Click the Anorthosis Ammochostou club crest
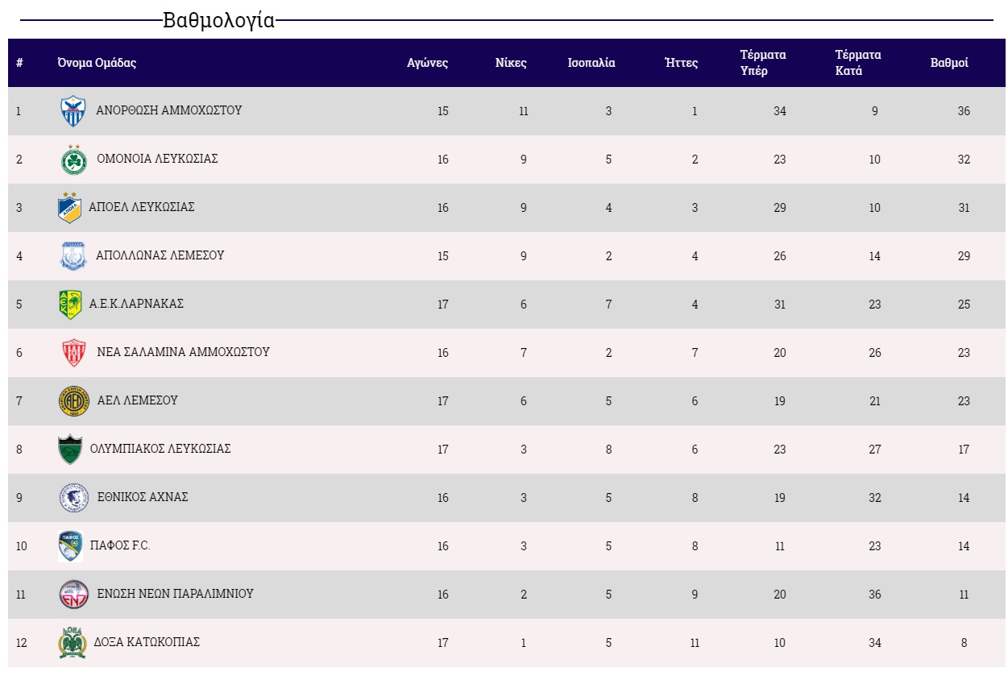The width and height of the screenshot is (1008, 684). (73, 111)
